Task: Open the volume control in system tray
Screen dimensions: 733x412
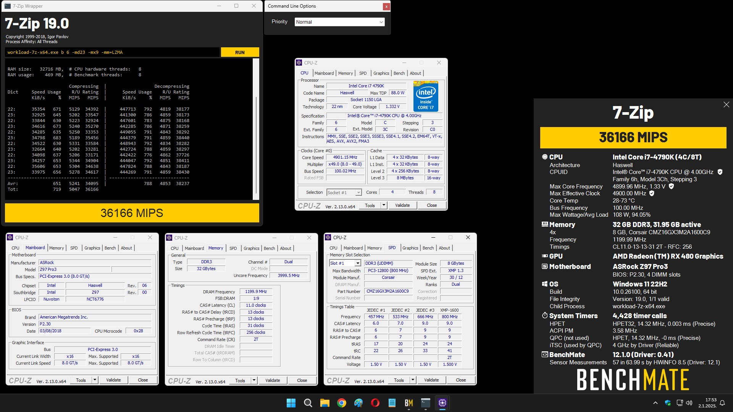Action: (689, 403)
